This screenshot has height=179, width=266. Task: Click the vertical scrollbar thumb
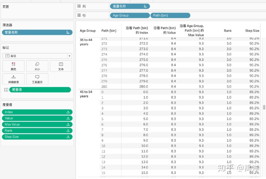point(264,107)
